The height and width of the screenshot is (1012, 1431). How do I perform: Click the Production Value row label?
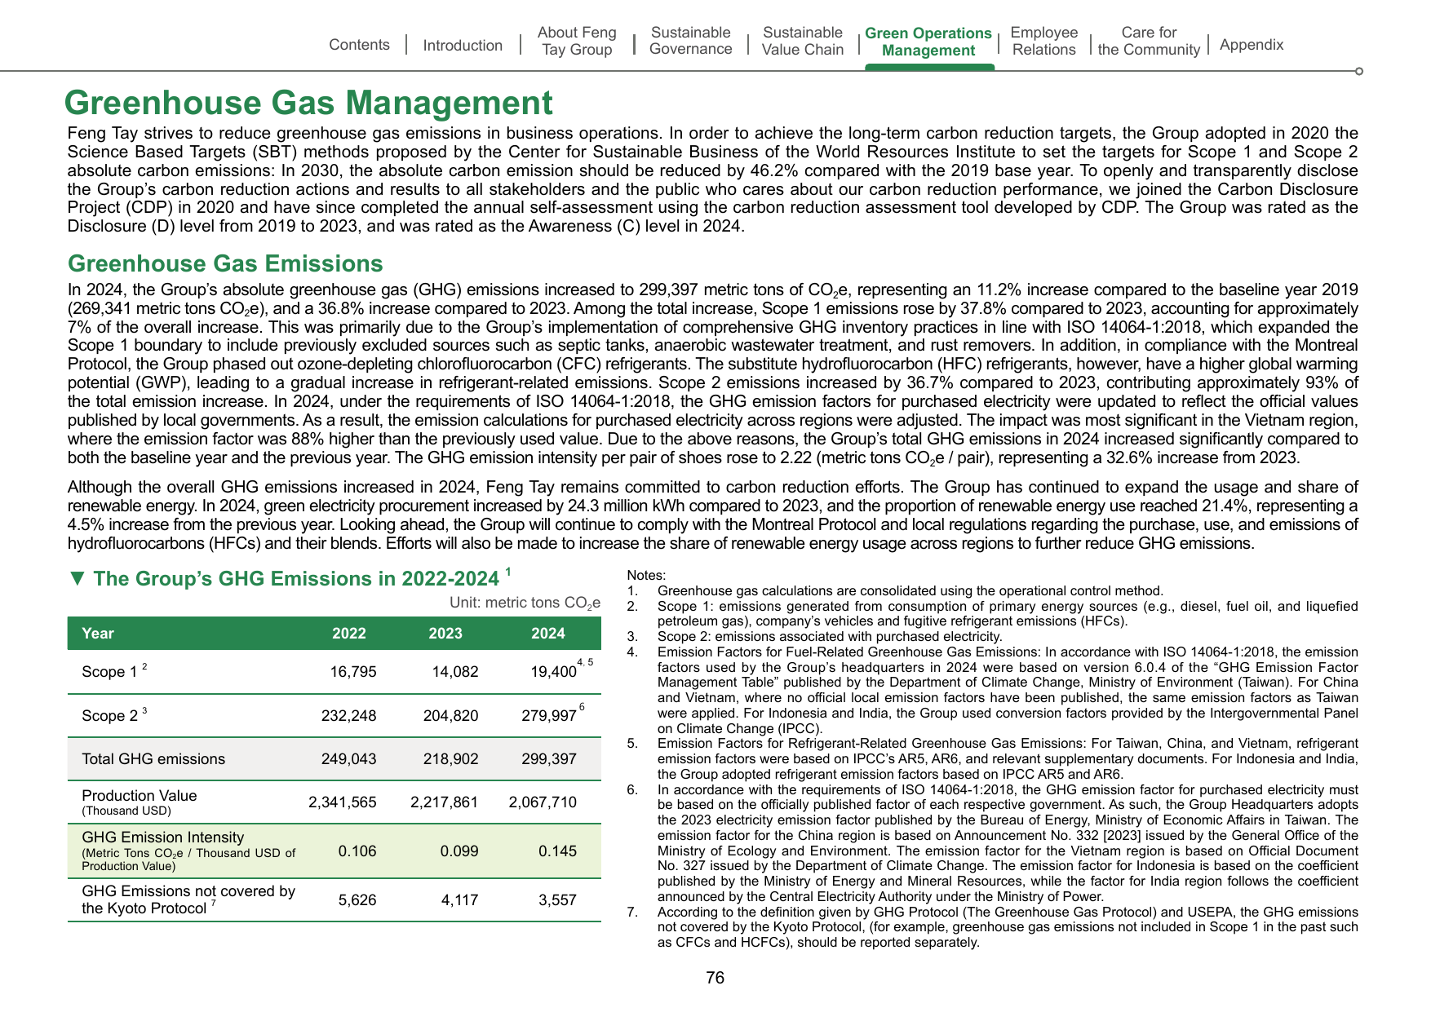tap(140, 802)
